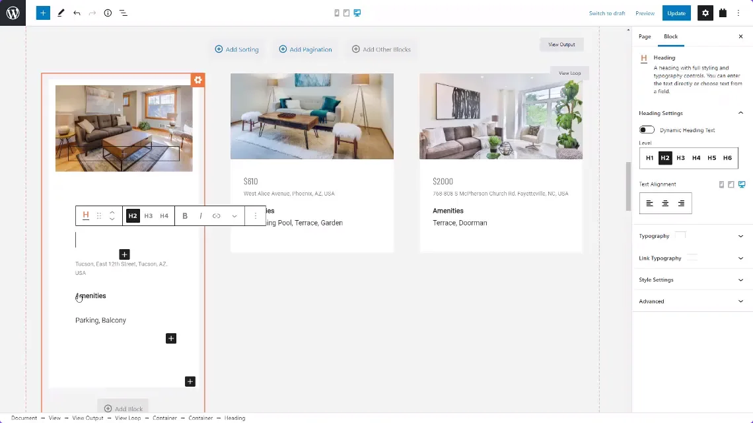Undo the last edit
753x423 pixels.
(77, 13)
